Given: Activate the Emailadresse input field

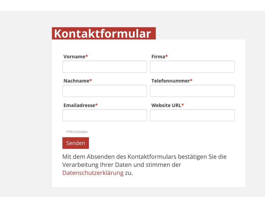Looking at the screenshot, I should [x=104, y=115].
